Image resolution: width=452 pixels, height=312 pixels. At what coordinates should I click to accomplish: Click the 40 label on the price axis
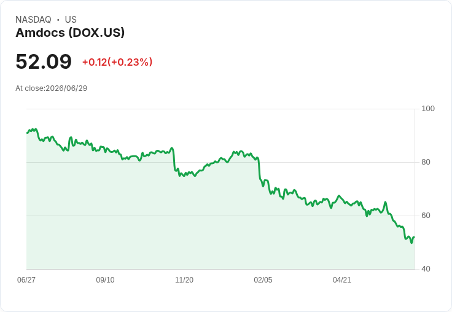pyautogui.click(x=426, y=269)
